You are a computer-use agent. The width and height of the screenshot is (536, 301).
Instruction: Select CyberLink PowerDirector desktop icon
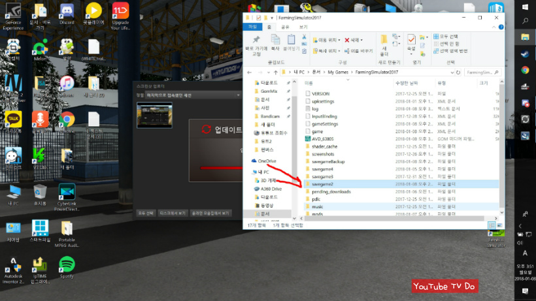coord(67,198)
